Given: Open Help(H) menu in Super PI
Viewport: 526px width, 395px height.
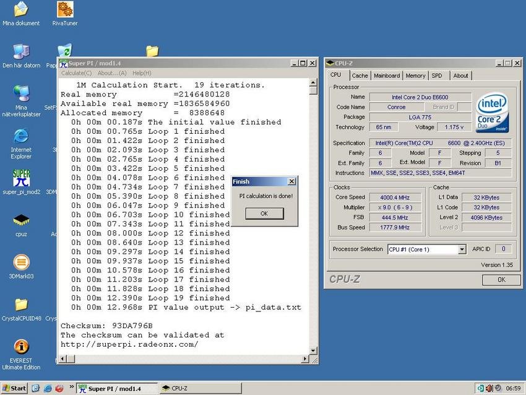Looking at the screenshot, I should coord(142,73).
